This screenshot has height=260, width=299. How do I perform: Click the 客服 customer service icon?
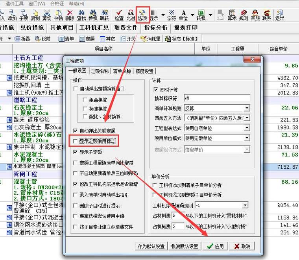(x=255, y=15)
